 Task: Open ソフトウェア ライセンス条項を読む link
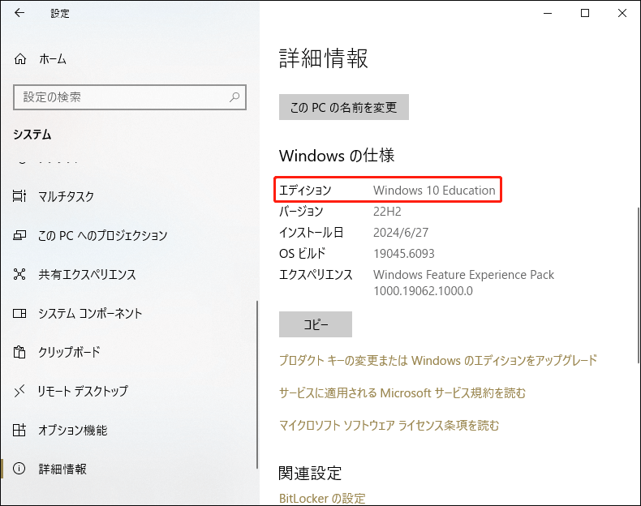tap(389, 426)
